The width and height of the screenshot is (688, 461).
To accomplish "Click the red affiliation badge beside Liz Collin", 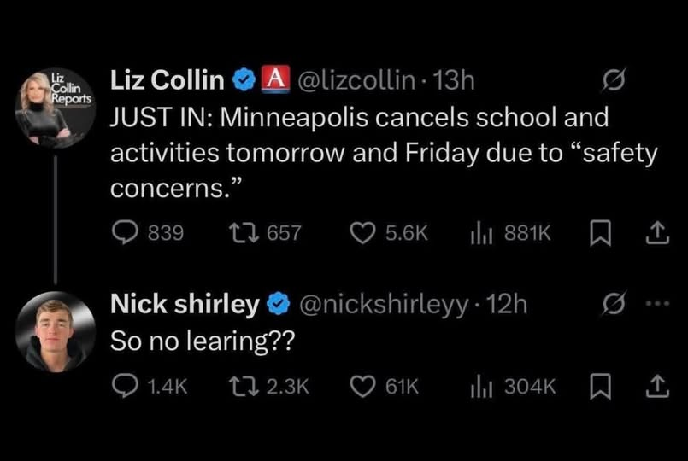I will pyautogui.click(x=272, y=80).
